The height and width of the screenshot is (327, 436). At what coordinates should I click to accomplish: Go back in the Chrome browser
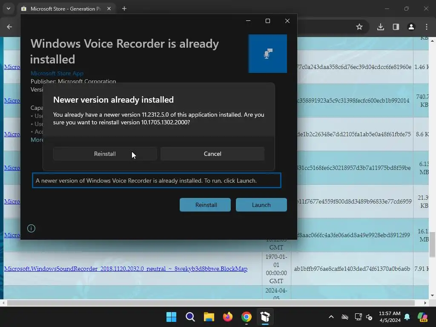pyautogui.click(x=9, y=27)
